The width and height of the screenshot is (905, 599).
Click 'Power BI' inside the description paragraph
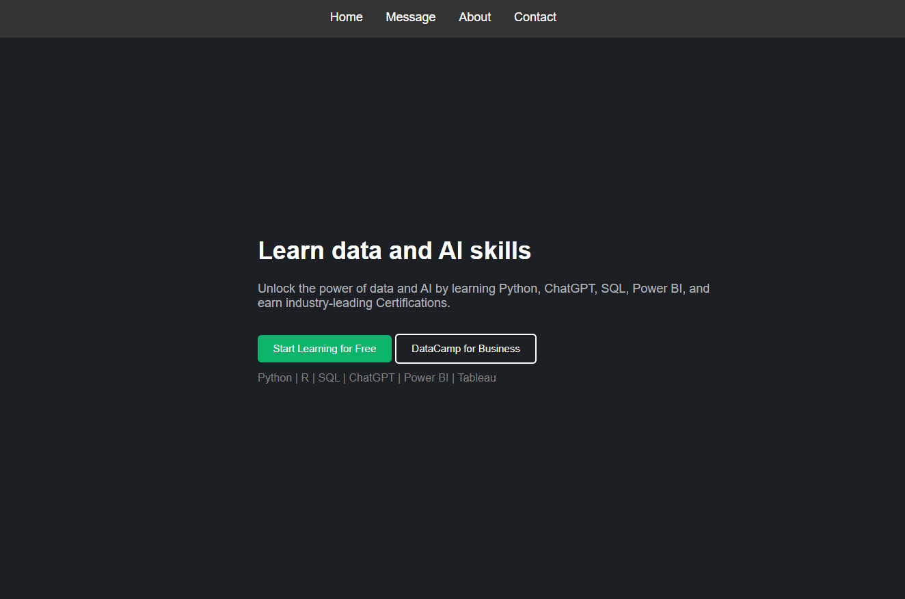(657, 289)
